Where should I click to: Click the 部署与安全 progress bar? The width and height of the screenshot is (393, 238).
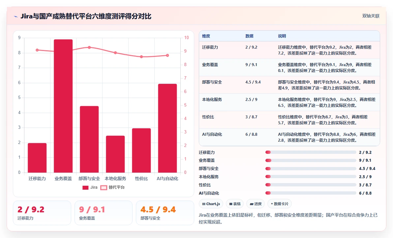point(311,169)
